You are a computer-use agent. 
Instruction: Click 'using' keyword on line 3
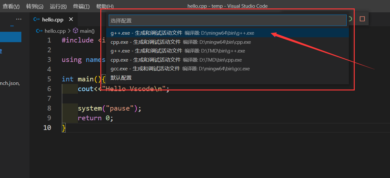72,60
